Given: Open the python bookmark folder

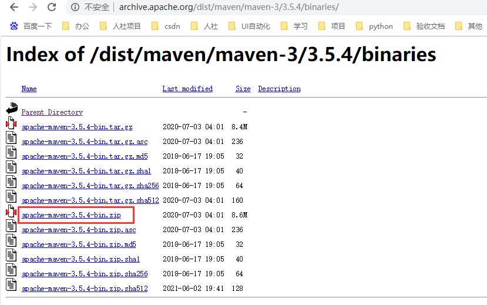Looking at the screenshot, I should (374, 26).
